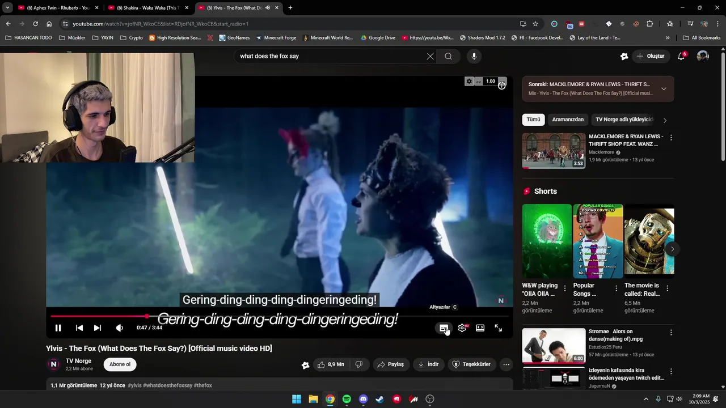This screenshot has height=408, width=726.
Task: Go to browser home page
Action: 49,24
